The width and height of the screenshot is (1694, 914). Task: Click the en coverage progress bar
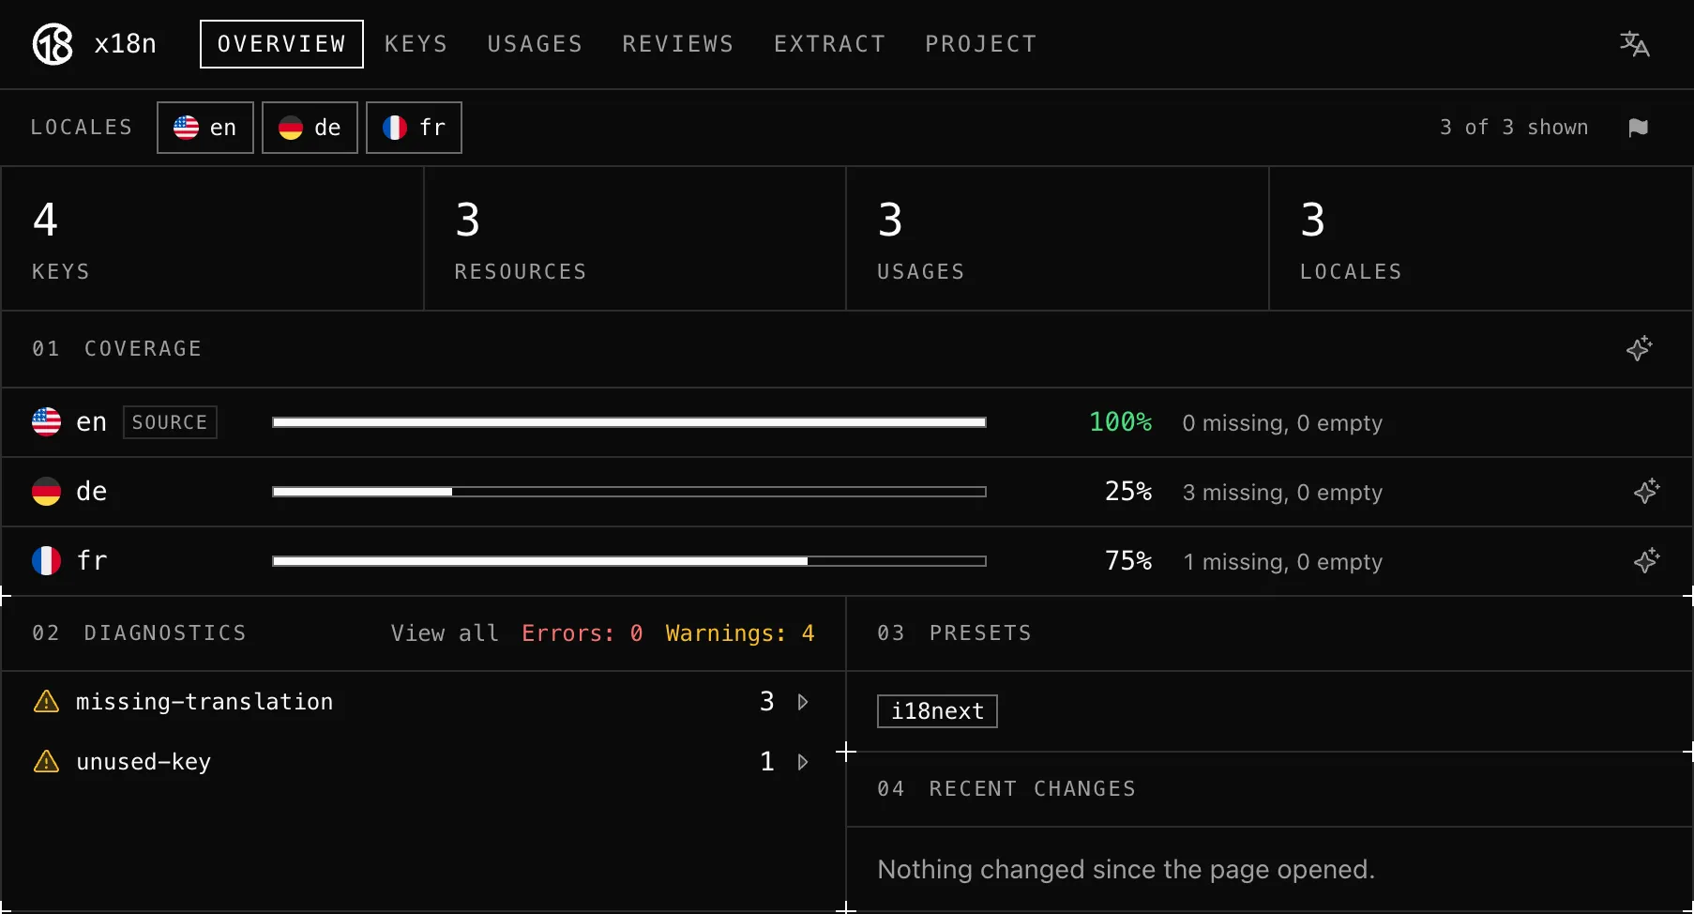pos(629,422)
